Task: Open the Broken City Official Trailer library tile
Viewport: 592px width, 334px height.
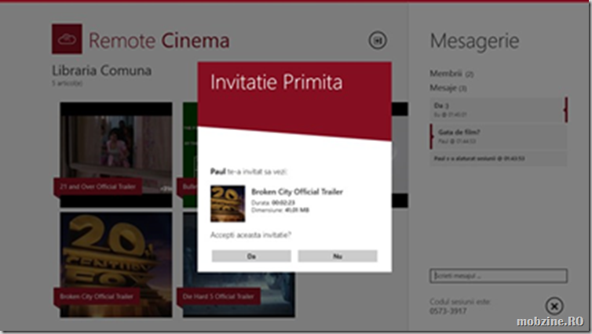Action: pyautogui.click(x=116, y=265)
